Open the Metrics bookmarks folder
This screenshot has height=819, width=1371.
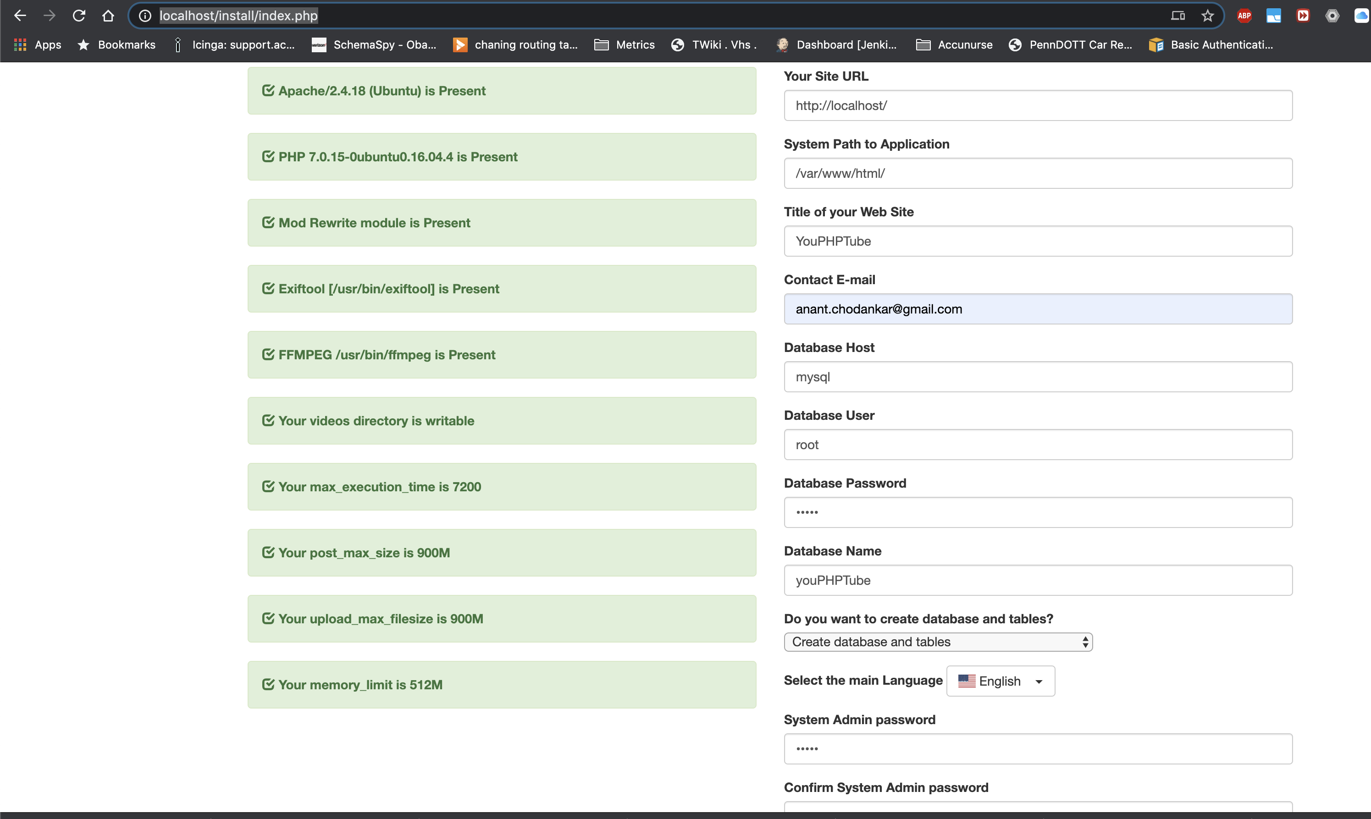click(x=625, y=45)
